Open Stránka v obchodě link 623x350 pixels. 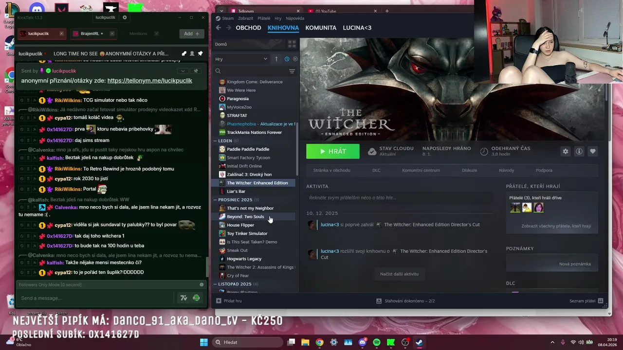click(331, 170)
